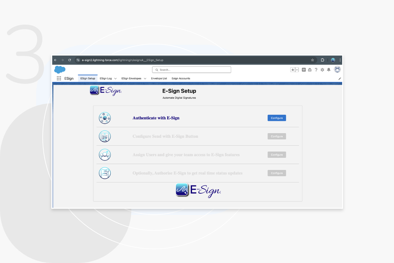The image size is (394, 263).
Task: Open the ESign Envelopes tab
Action: click(131, 79)
